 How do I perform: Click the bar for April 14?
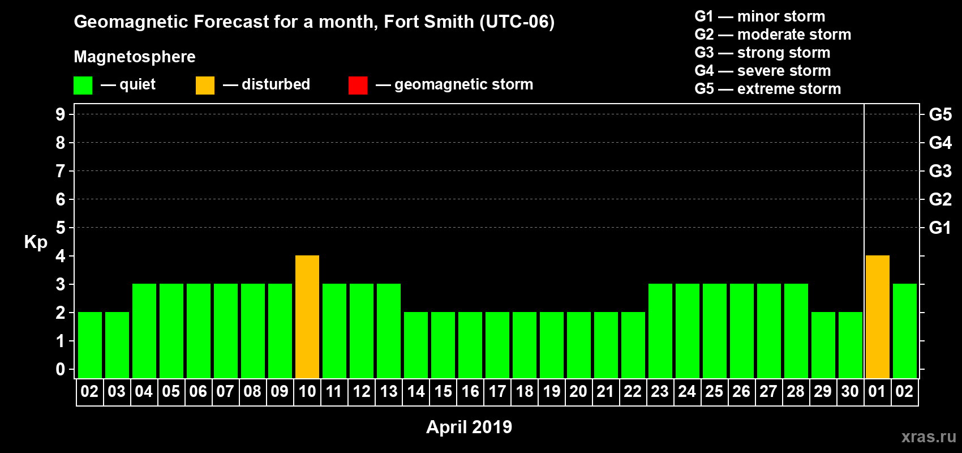[x=416, y=345]
